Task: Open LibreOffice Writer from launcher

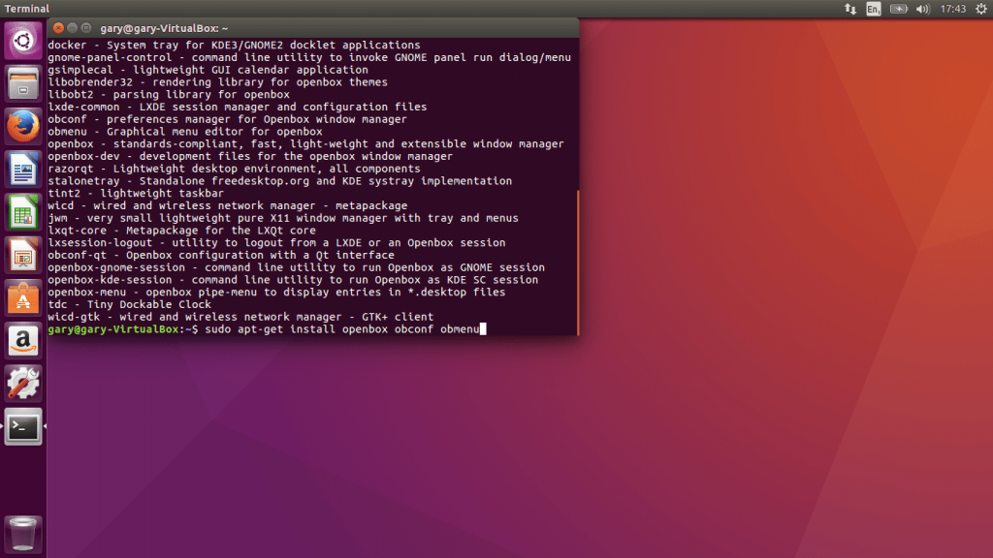Action: click(23, 170)
